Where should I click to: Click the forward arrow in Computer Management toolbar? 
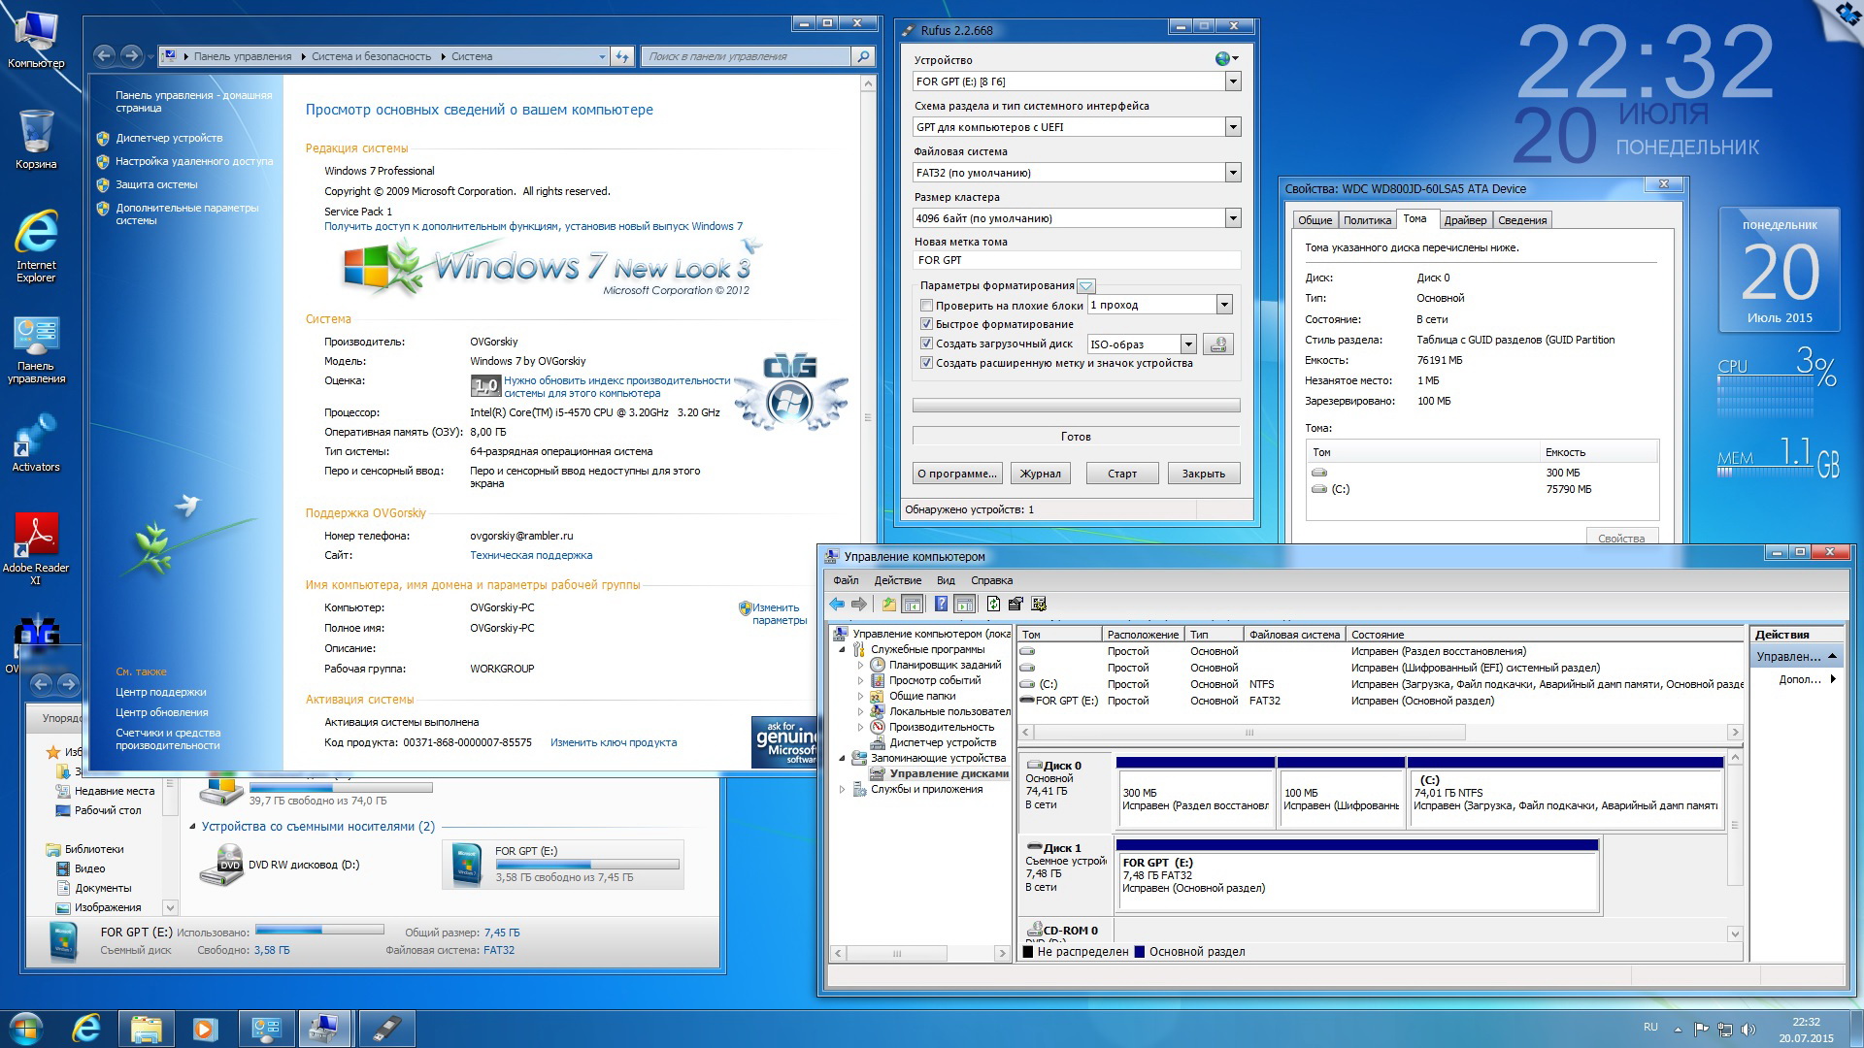coord(859,604)
